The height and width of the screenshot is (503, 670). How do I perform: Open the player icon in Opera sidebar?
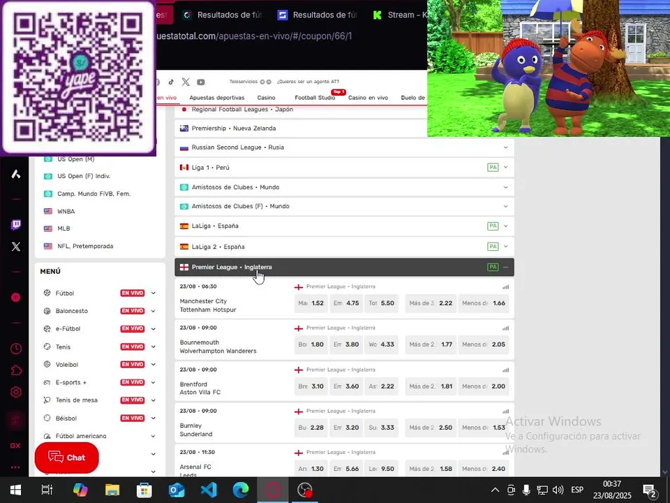[16, 298]
